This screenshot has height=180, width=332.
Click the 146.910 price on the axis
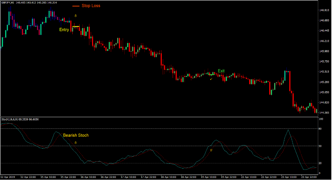324,10
